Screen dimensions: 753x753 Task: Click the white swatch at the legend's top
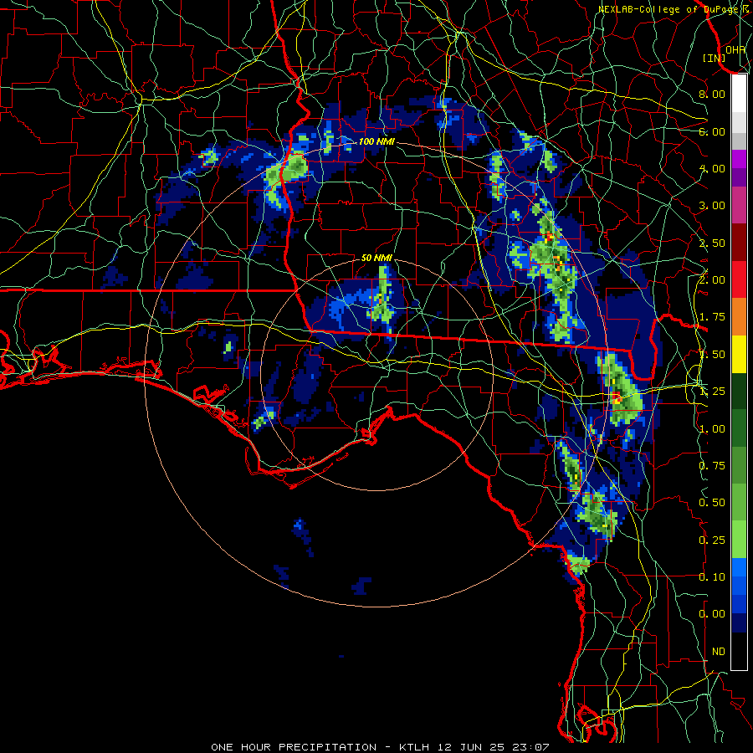tap(739, 94)
